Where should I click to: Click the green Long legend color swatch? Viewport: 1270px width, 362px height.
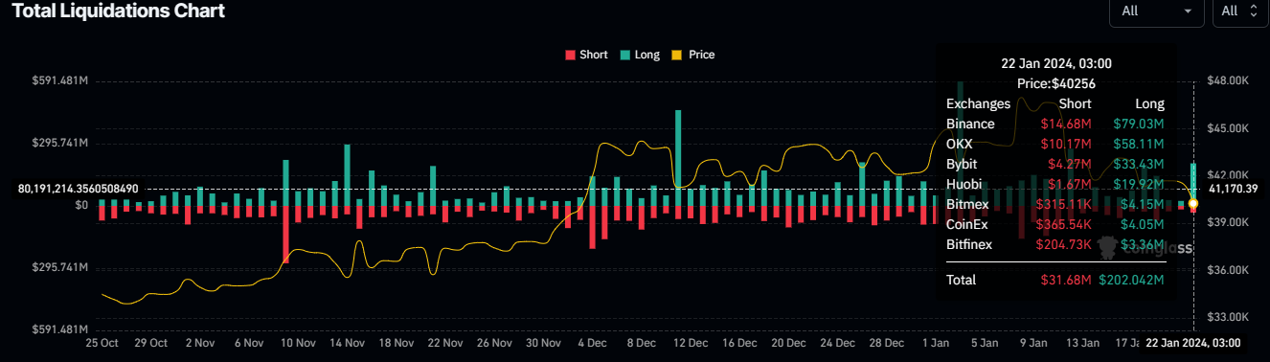pyautogui.click(x=624, y=55)
